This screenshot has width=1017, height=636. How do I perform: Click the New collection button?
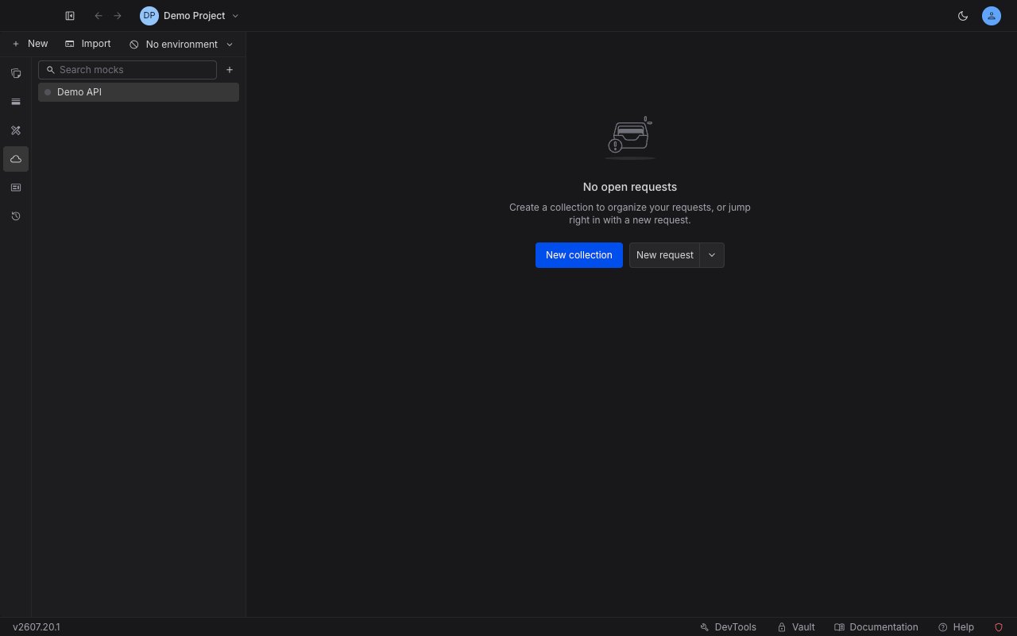(x=579, y=255)
